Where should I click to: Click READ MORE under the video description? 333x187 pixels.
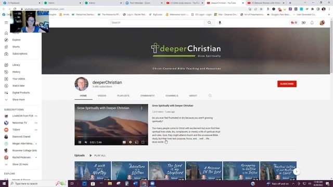click(158, 142)
